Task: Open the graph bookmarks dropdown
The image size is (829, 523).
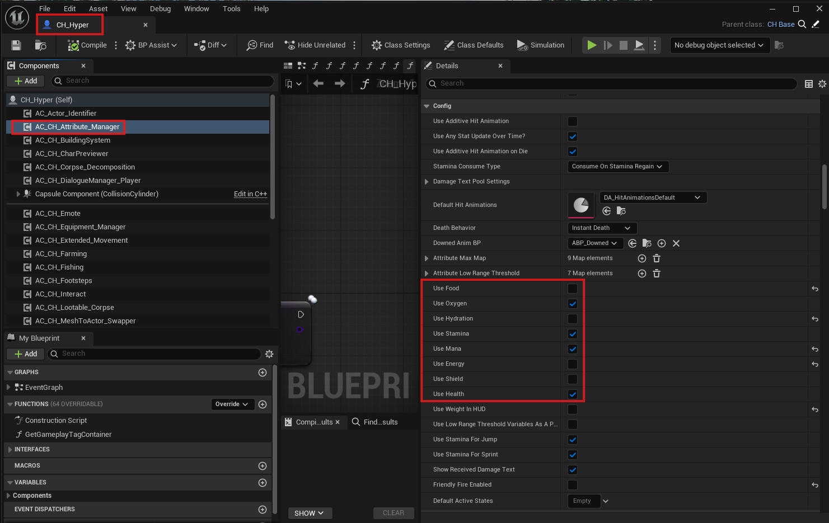Action: tap(294, 84)
